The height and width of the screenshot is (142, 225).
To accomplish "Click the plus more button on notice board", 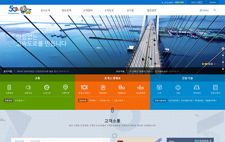I will pyautogui.click(x=107, y=140).
